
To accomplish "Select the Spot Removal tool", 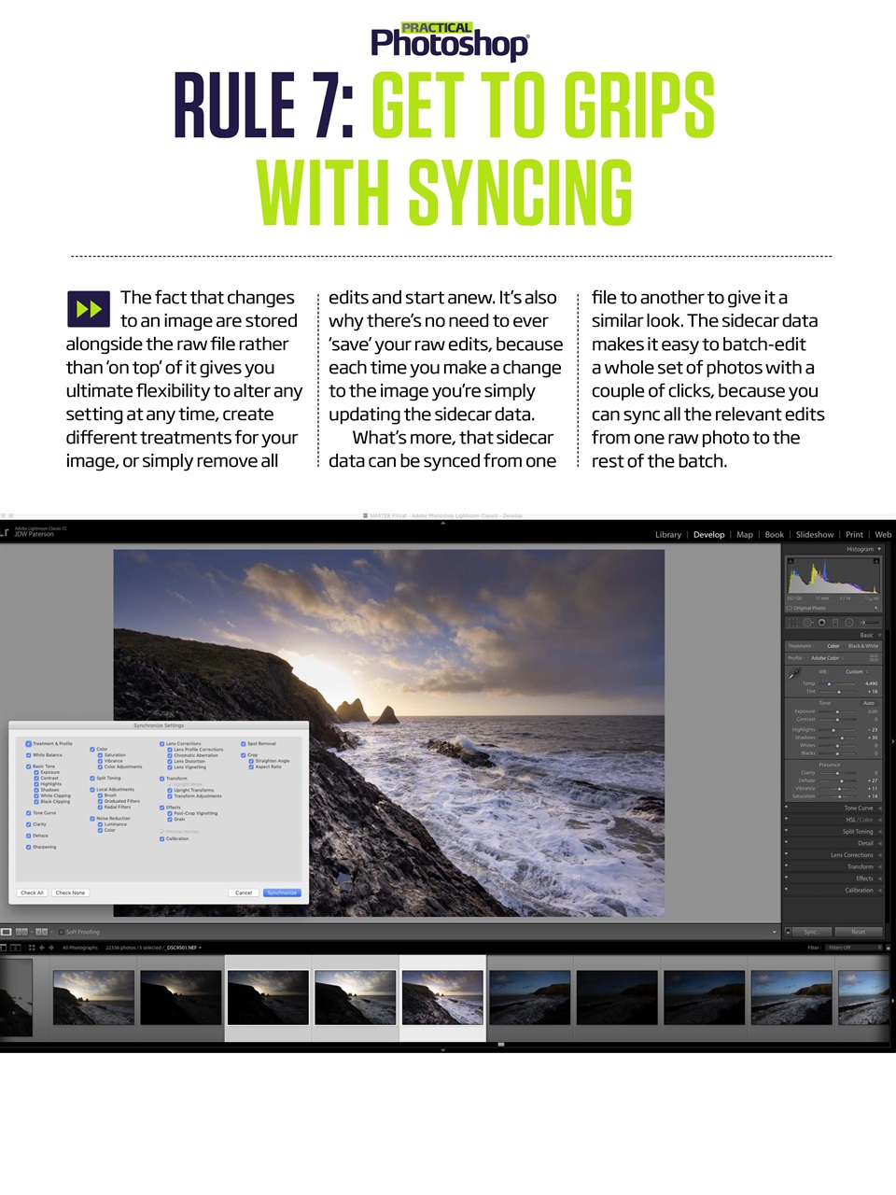I will (808, 623).
